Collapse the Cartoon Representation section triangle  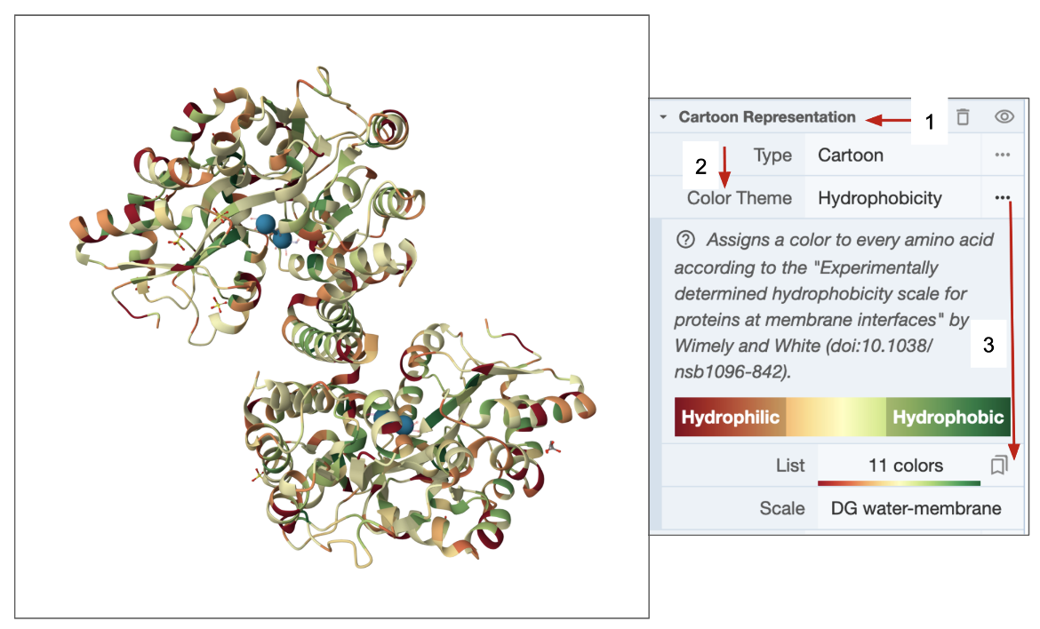[663, 117]
